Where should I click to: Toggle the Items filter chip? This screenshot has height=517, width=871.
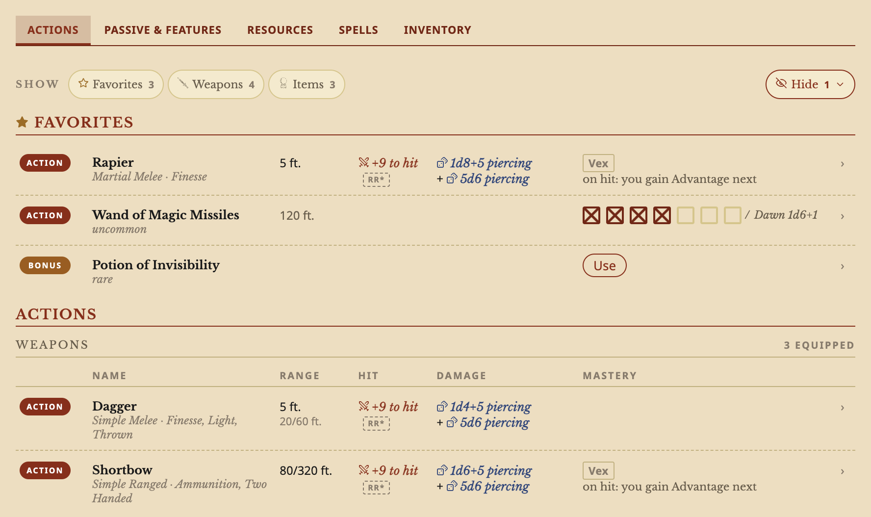pyautogui.click(x=307, y=84)
